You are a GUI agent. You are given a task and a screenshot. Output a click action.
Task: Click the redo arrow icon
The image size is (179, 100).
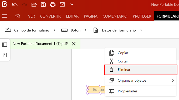(24, 4)
